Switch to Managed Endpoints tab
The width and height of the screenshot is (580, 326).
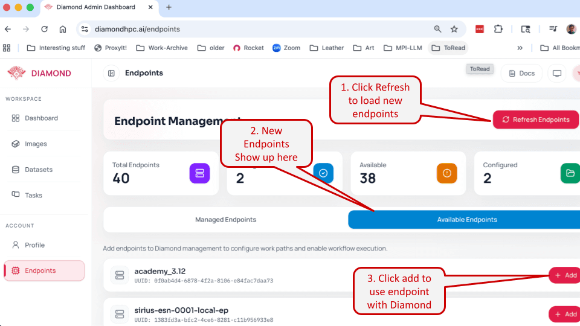(225, 220)
